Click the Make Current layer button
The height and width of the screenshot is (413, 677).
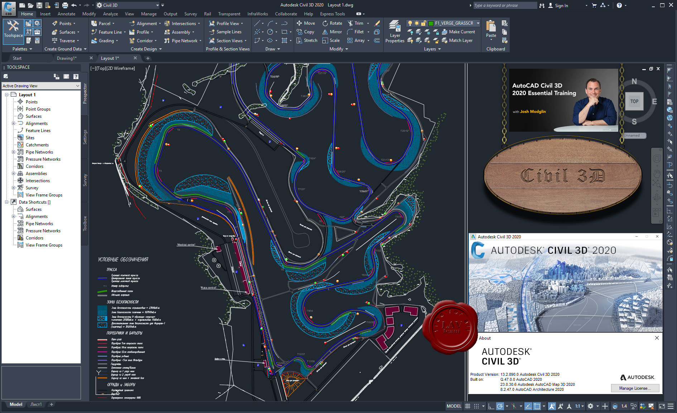(x=458, y=32)
